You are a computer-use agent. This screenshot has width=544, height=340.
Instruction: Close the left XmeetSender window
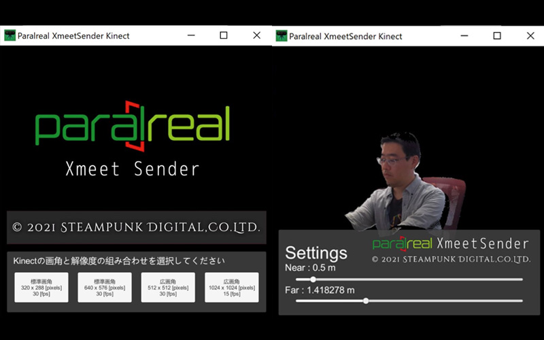(257, 35)
